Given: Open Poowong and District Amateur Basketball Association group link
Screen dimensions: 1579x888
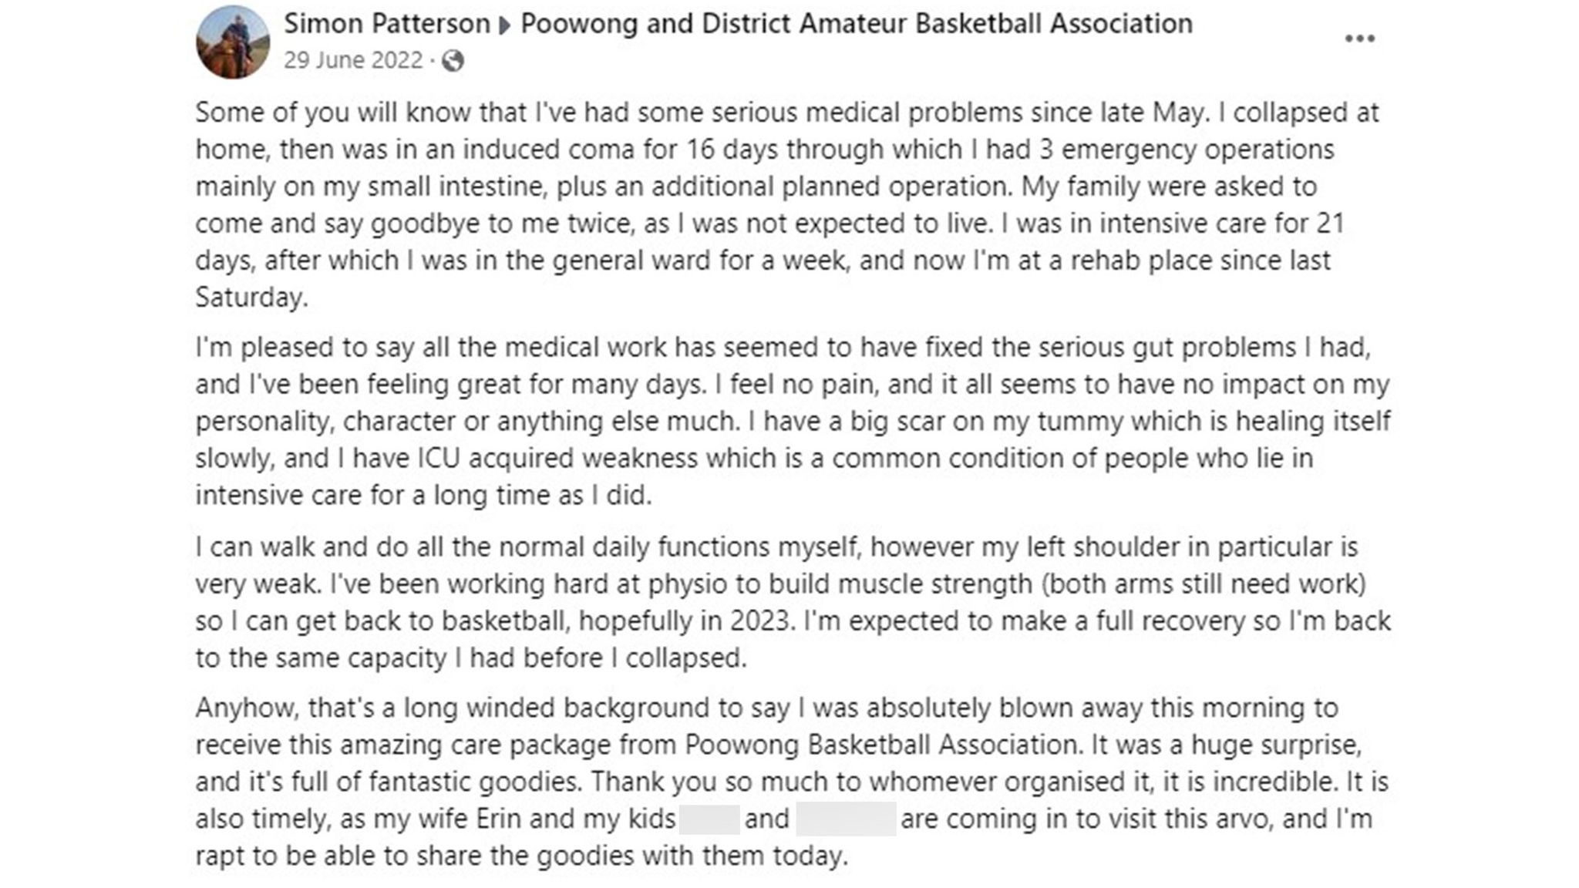Looking at the screenshot, I should (856, 24).
